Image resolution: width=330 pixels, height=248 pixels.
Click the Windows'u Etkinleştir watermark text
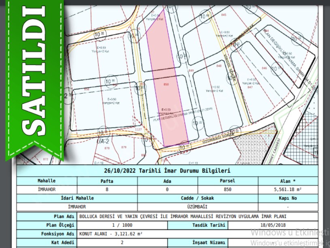(290, 233)
